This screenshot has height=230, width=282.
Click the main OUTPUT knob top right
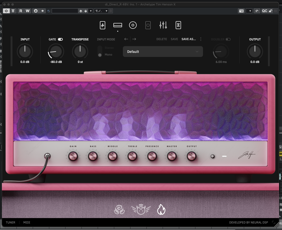point(255,51)
